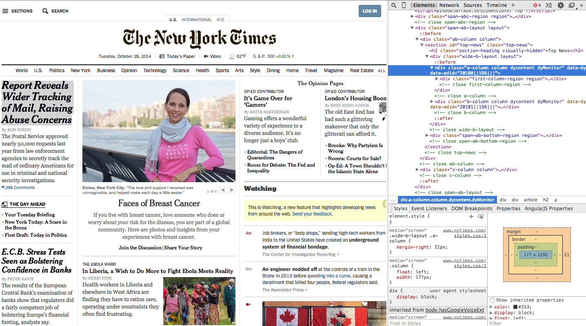The width and height of the screenshot is (586, 326).
Task: Click the red video icon in Watching feed
Action: [248, 304]
